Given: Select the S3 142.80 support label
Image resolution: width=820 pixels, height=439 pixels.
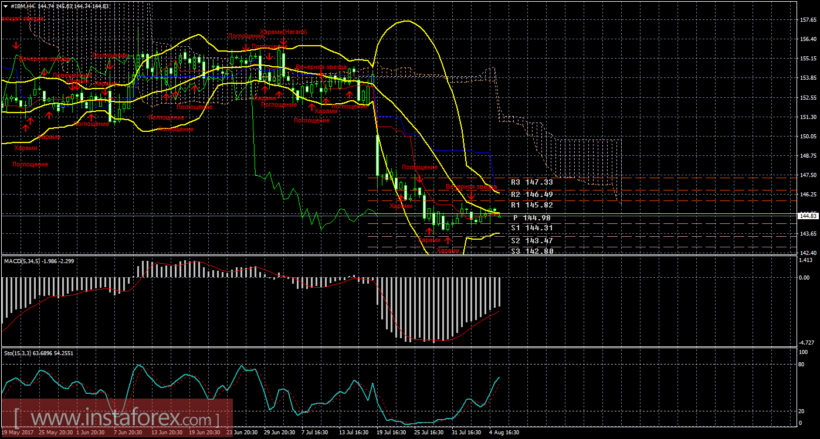Looking at the screenshot, I should coord(531,251).
